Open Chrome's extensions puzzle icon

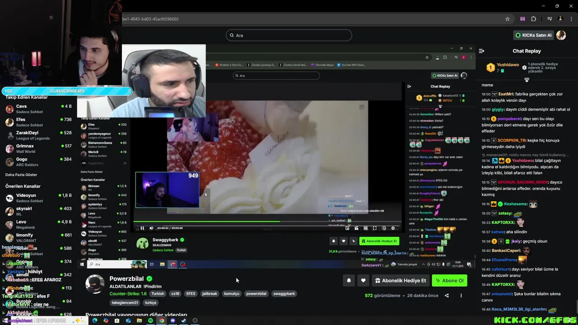click(x=534, y=19)
